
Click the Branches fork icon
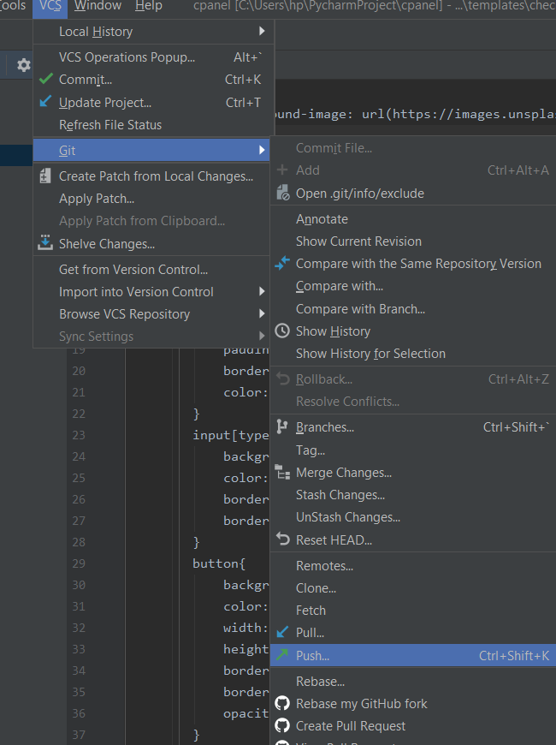tap(282, 427)
